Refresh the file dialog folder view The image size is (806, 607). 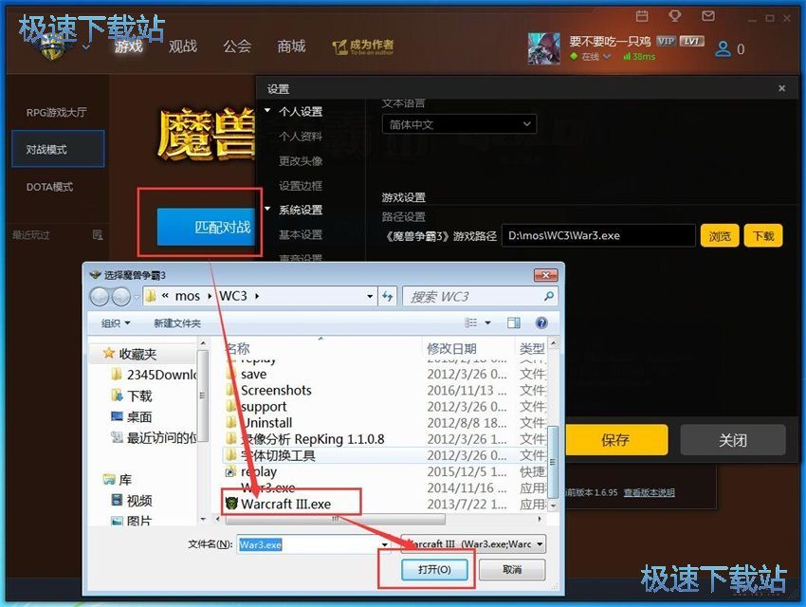click(388, 297)
